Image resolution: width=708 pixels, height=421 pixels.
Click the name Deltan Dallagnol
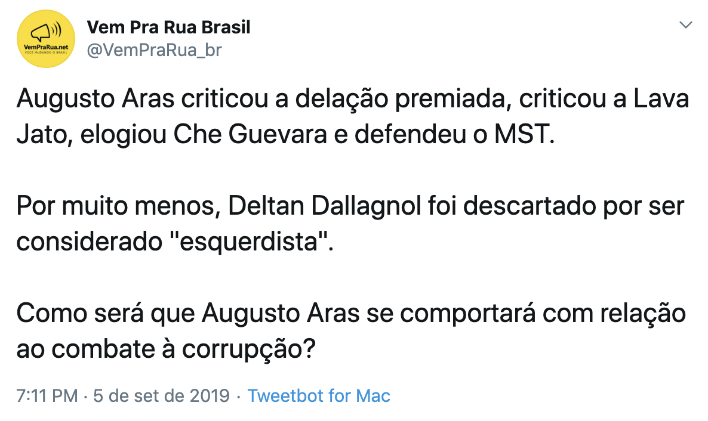[324, 206]
